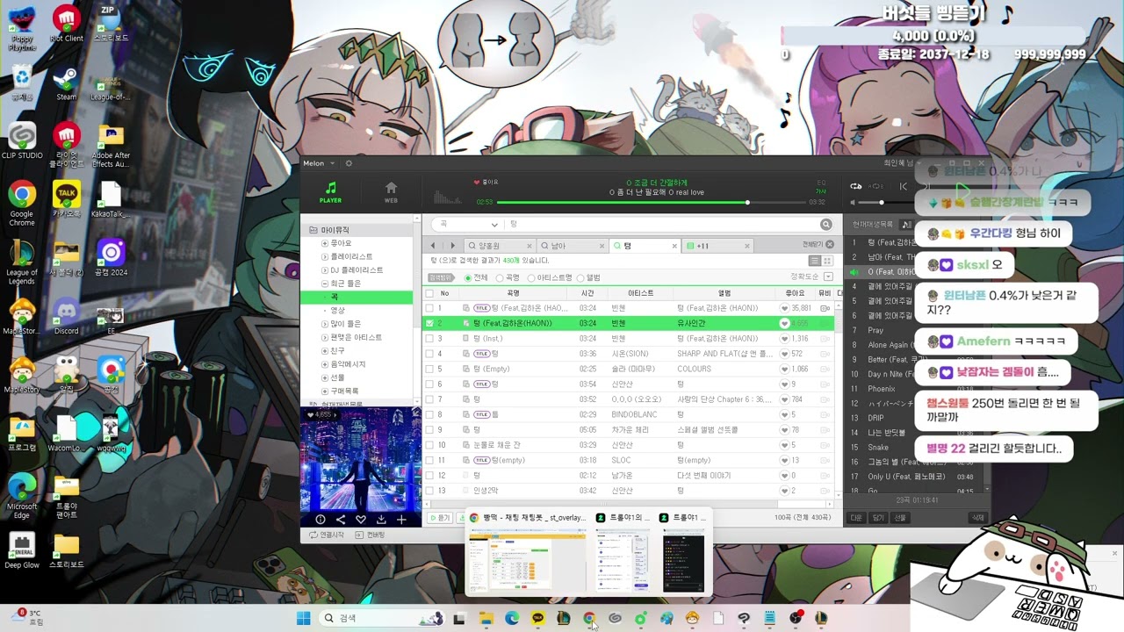Collapse the 최근 들은 tree node

(325, 284)
